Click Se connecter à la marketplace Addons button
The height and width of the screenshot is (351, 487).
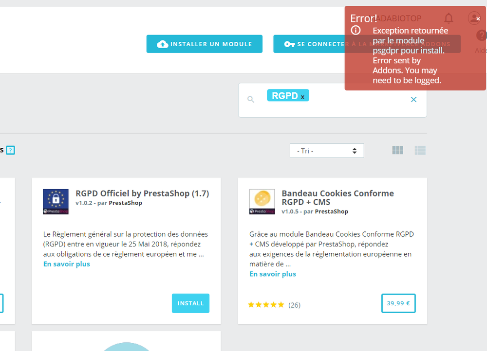pyautogui.click(x=367, y=44)
